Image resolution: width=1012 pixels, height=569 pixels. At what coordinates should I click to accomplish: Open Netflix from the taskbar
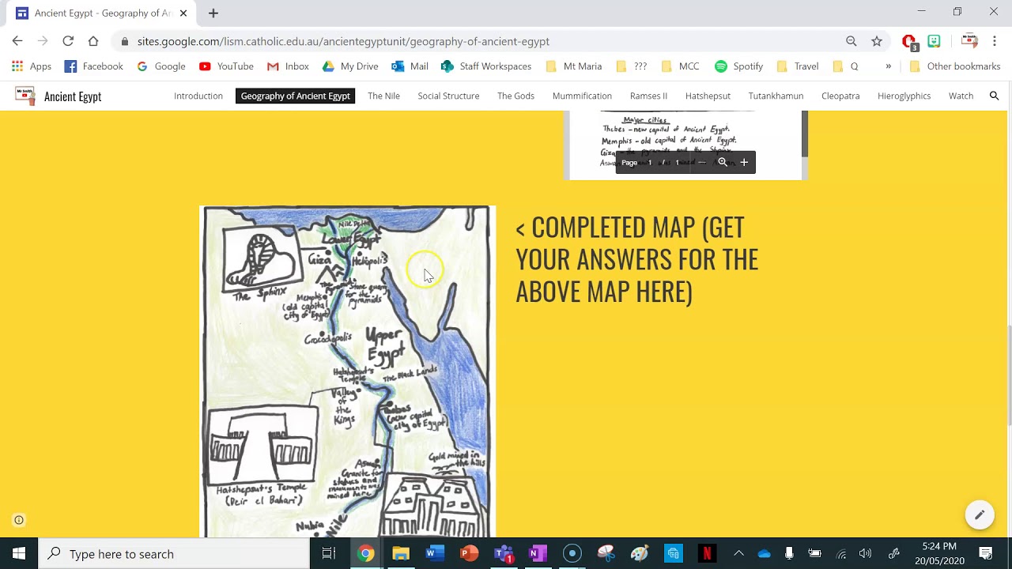[707, 554]
